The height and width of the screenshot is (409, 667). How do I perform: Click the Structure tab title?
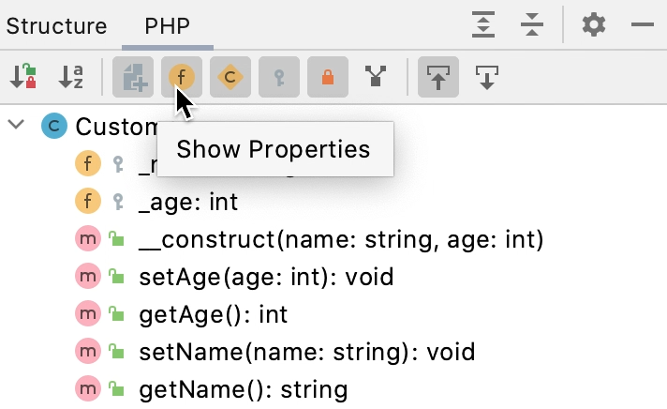56,26
